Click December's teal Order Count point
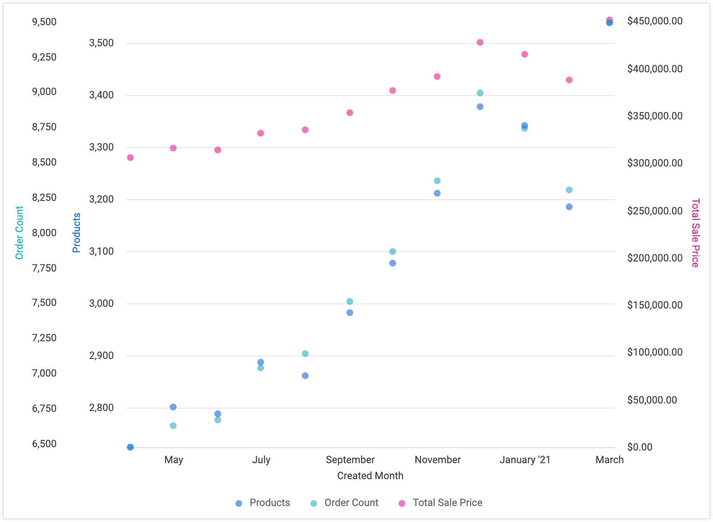The width and height of the screenshot is (713, 522). click(480, 93)
